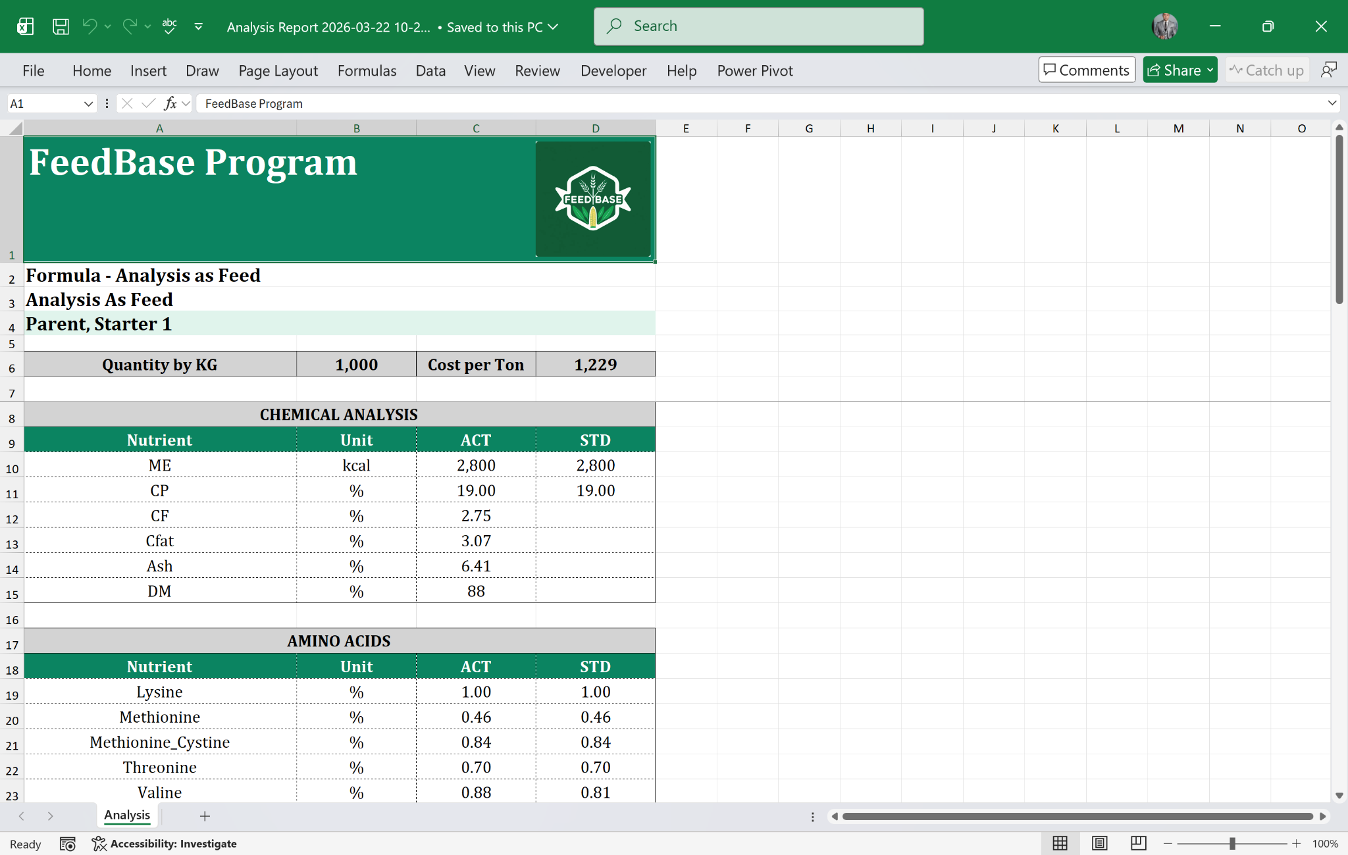
Task: Confirm entry with the formula bar checkmark
Action: [x=147, y=103]
